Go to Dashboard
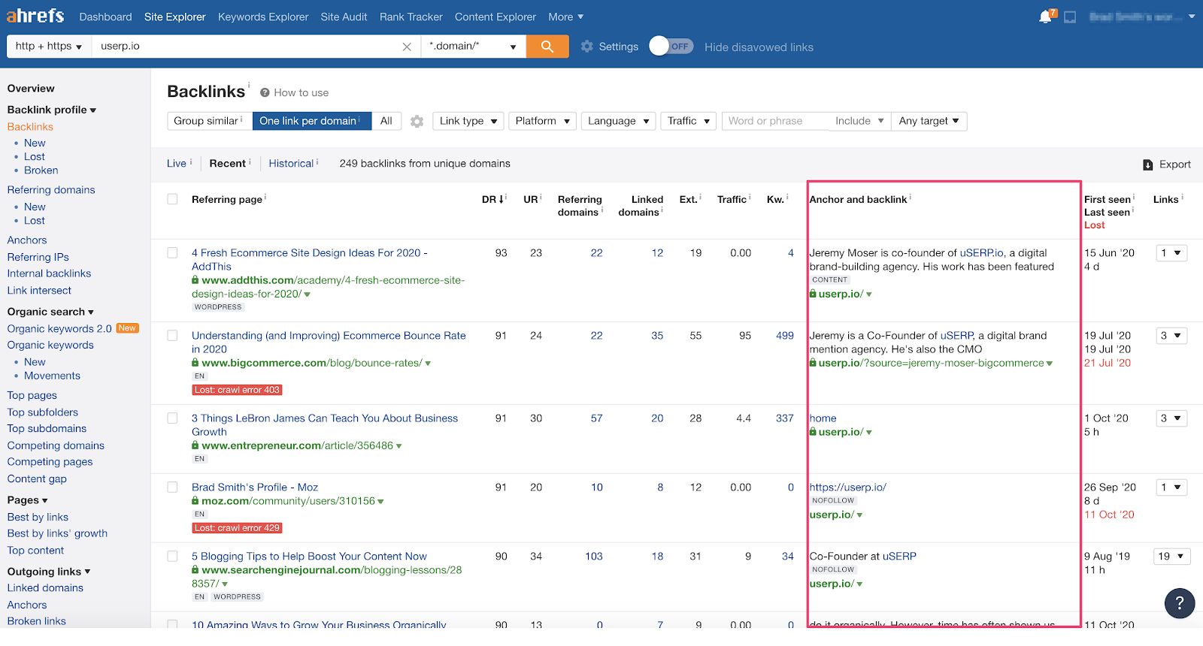 tap(105, 17)
